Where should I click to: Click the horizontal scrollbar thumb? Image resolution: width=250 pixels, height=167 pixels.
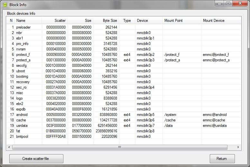(120, 147)
